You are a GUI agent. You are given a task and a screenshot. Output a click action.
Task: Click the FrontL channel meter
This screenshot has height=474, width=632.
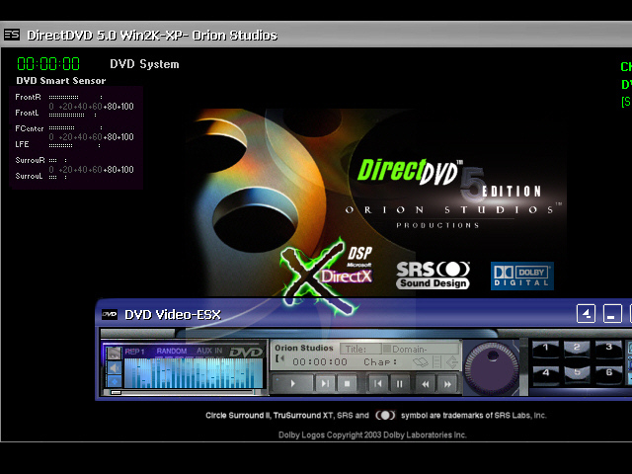[x=55, y=114]
